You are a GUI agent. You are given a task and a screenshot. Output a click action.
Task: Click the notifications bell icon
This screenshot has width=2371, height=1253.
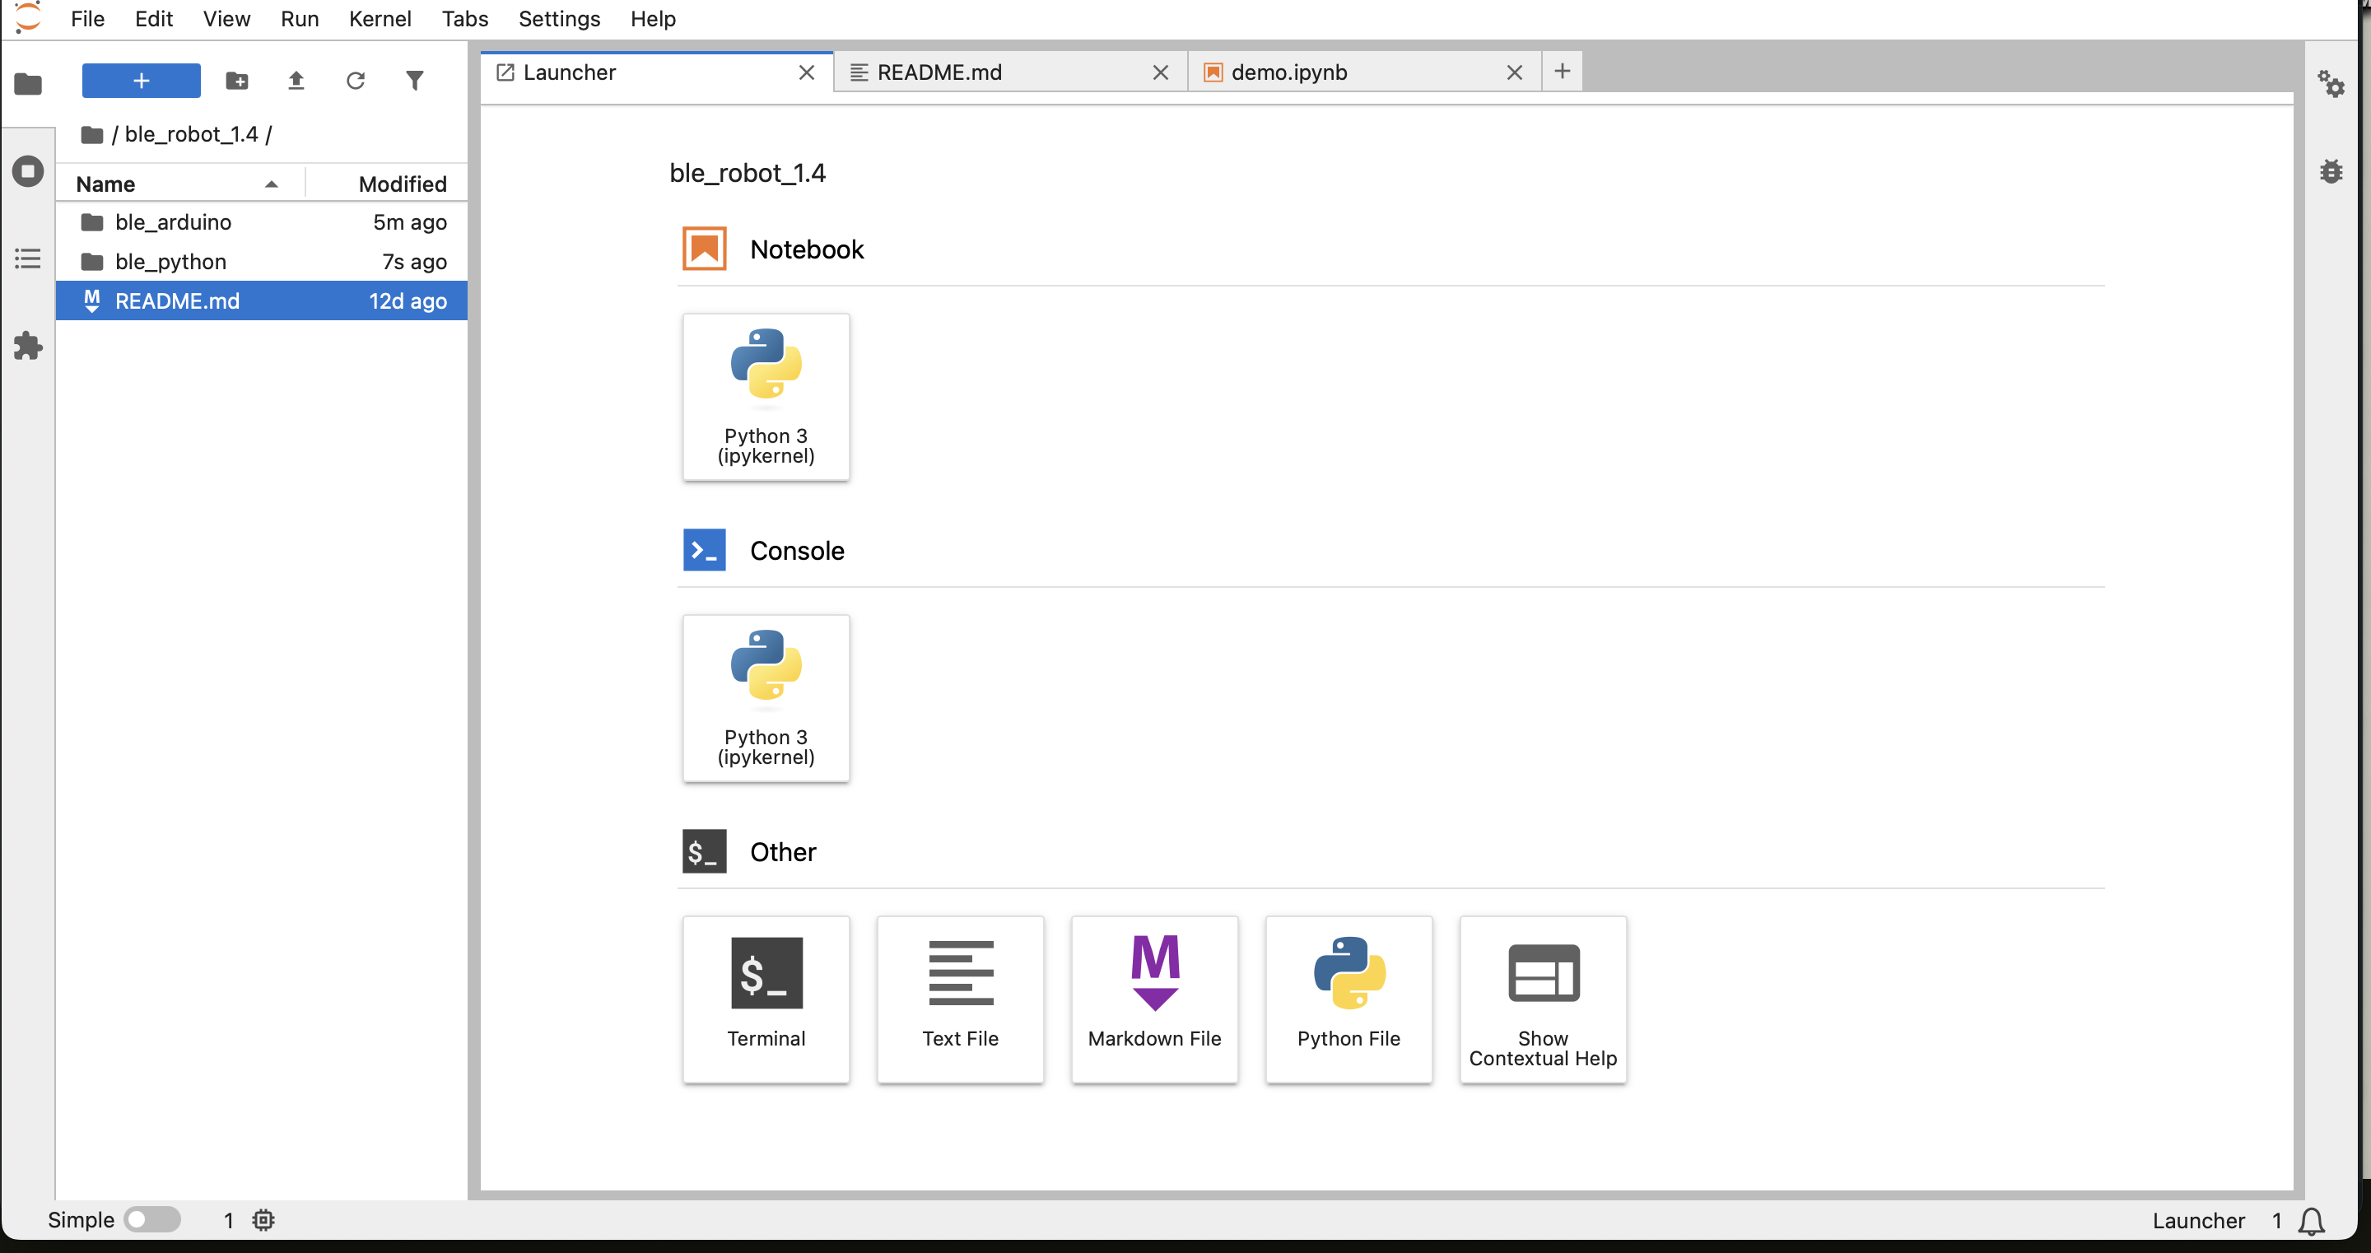(2311, 1221)
